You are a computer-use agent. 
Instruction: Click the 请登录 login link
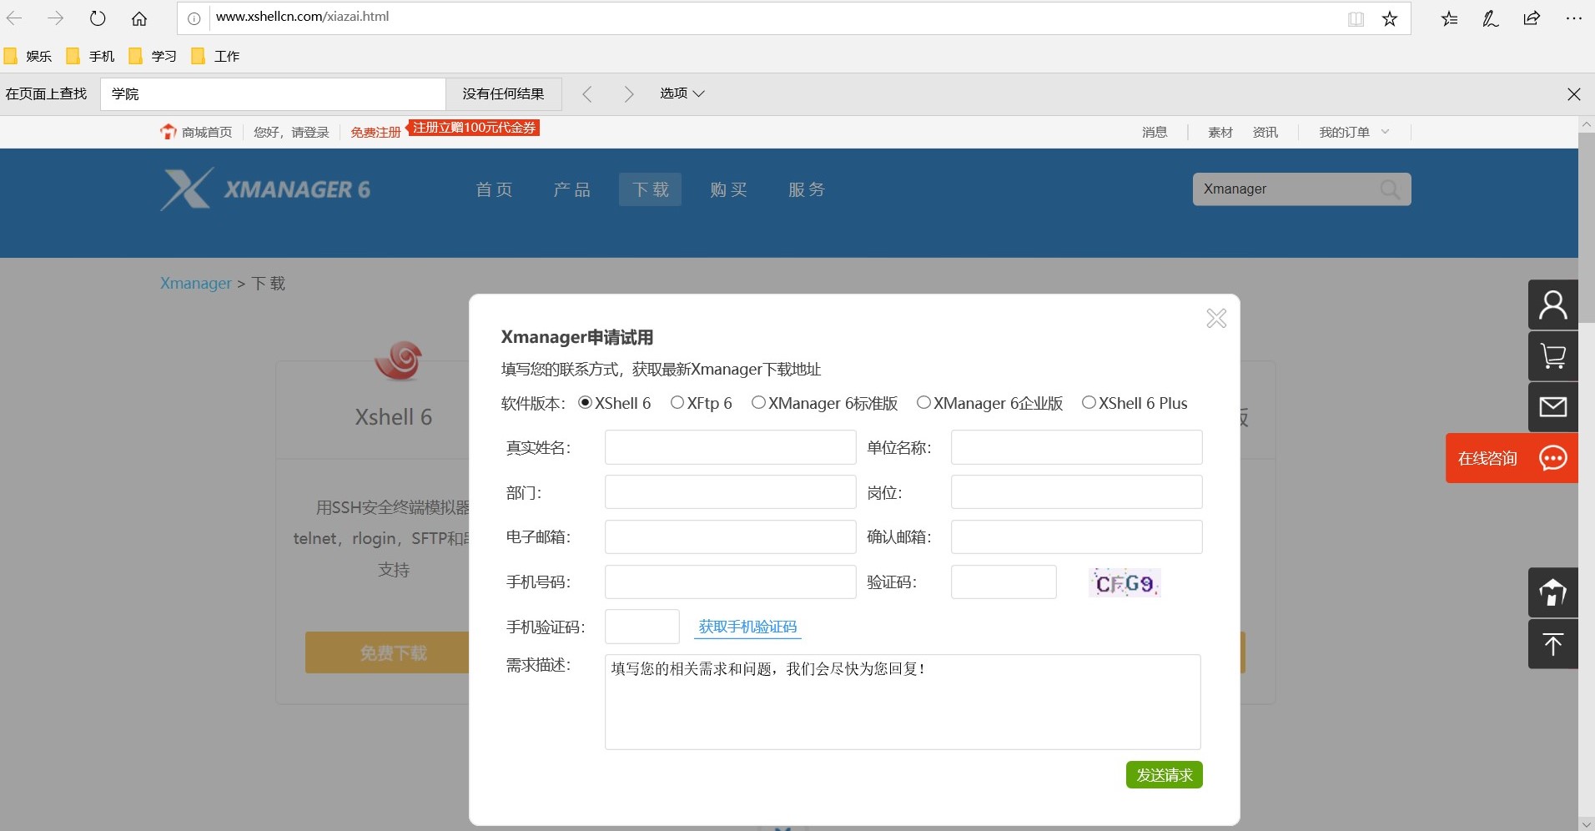pyautogui.click(x=310, y=132)
